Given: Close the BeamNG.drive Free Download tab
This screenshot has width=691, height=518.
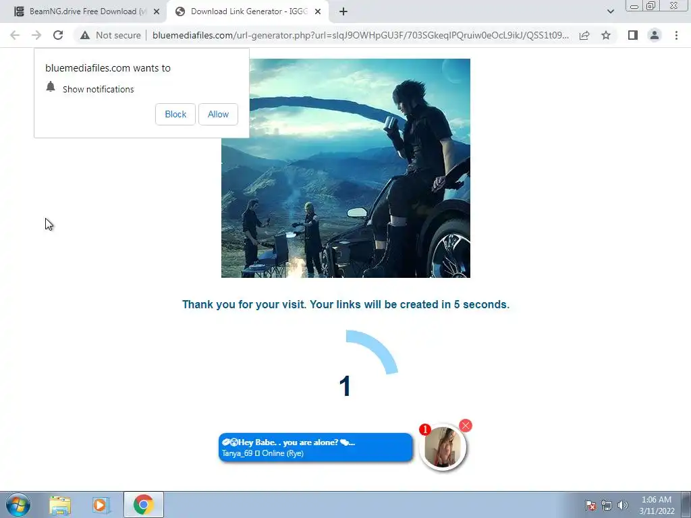Looking at the screenshot, I should click(157, 11).
